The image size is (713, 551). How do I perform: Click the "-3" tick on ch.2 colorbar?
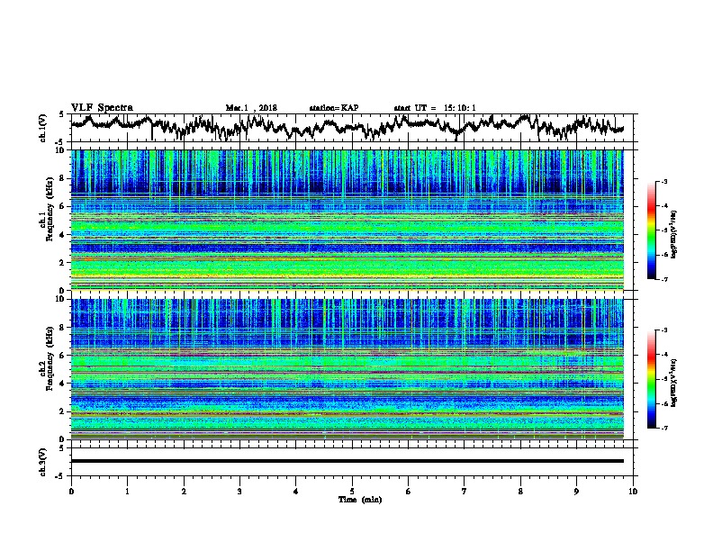663,330
